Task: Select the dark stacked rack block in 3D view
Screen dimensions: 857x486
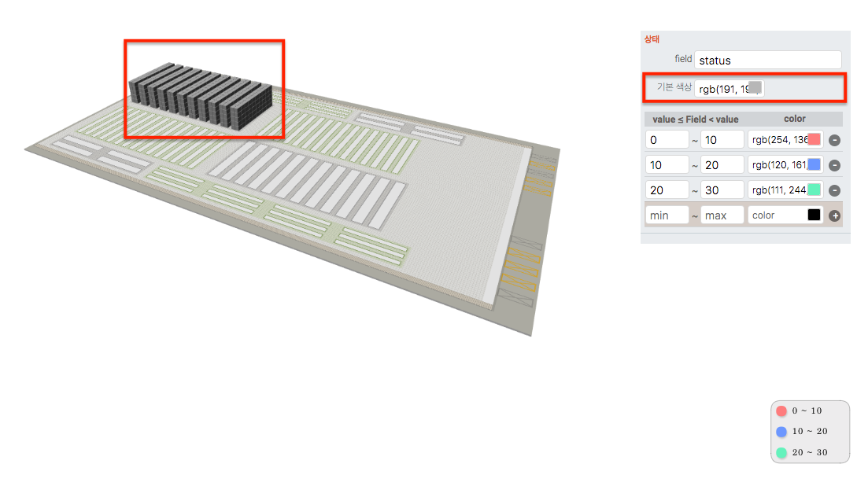Action: click(201, 96)
